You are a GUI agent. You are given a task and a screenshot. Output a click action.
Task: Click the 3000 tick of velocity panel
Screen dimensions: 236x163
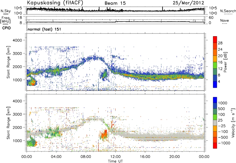pos(17,114)
